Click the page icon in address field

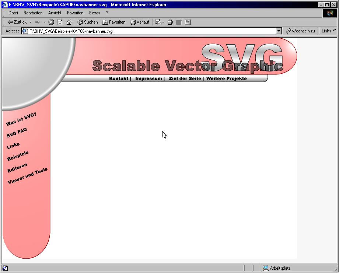[25, 31]
